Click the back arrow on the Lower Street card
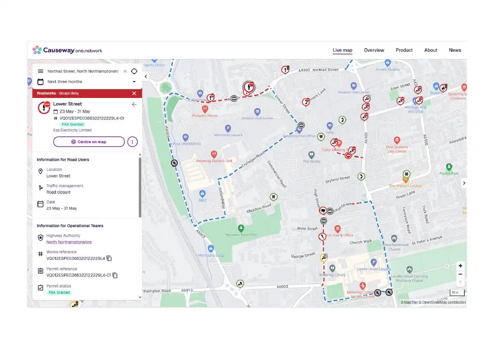The width and height of the screenshot is (494, 349). coord(134,104)
